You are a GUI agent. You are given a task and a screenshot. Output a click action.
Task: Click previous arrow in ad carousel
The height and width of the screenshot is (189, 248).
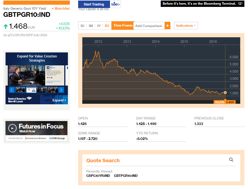pyautogui.click(x=12, y=90)
